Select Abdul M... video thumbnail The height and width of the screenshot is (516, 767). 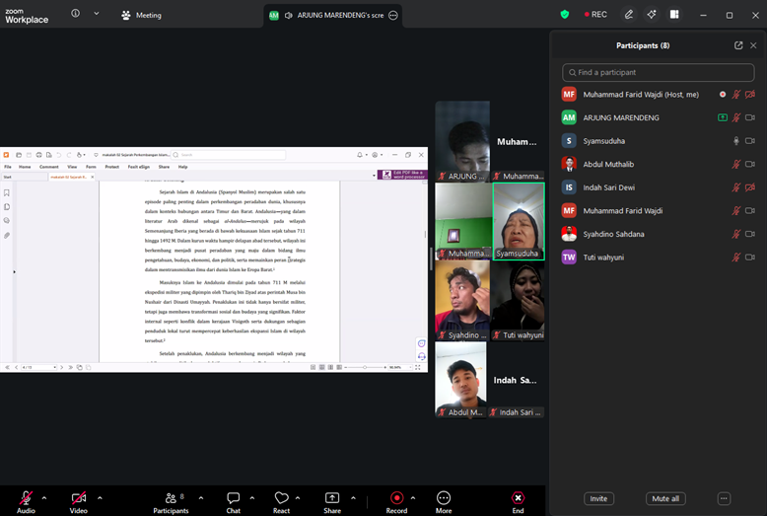(x=460, y=380)
